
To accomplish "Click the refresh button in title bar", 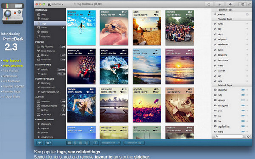I will point(209,4).
